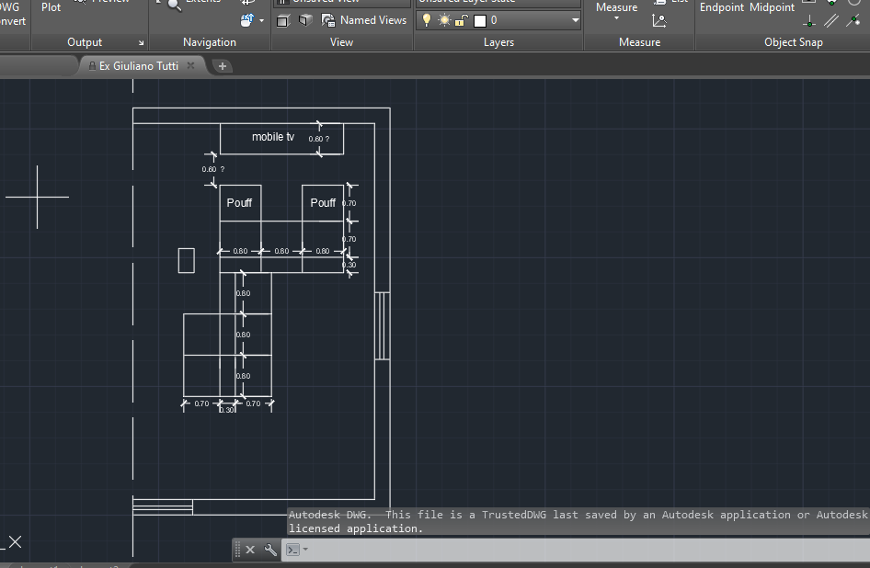Click the '0.60 ?' dimension left of Pouff
The width and height of the screenshot is (870, 568).
click(213, 170)
